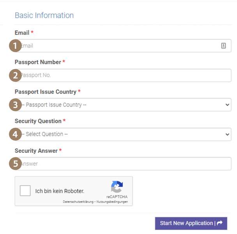The width and height of the screenshot is (237, 234).
Task: Focus the Email input field
Action: [117, 46]
